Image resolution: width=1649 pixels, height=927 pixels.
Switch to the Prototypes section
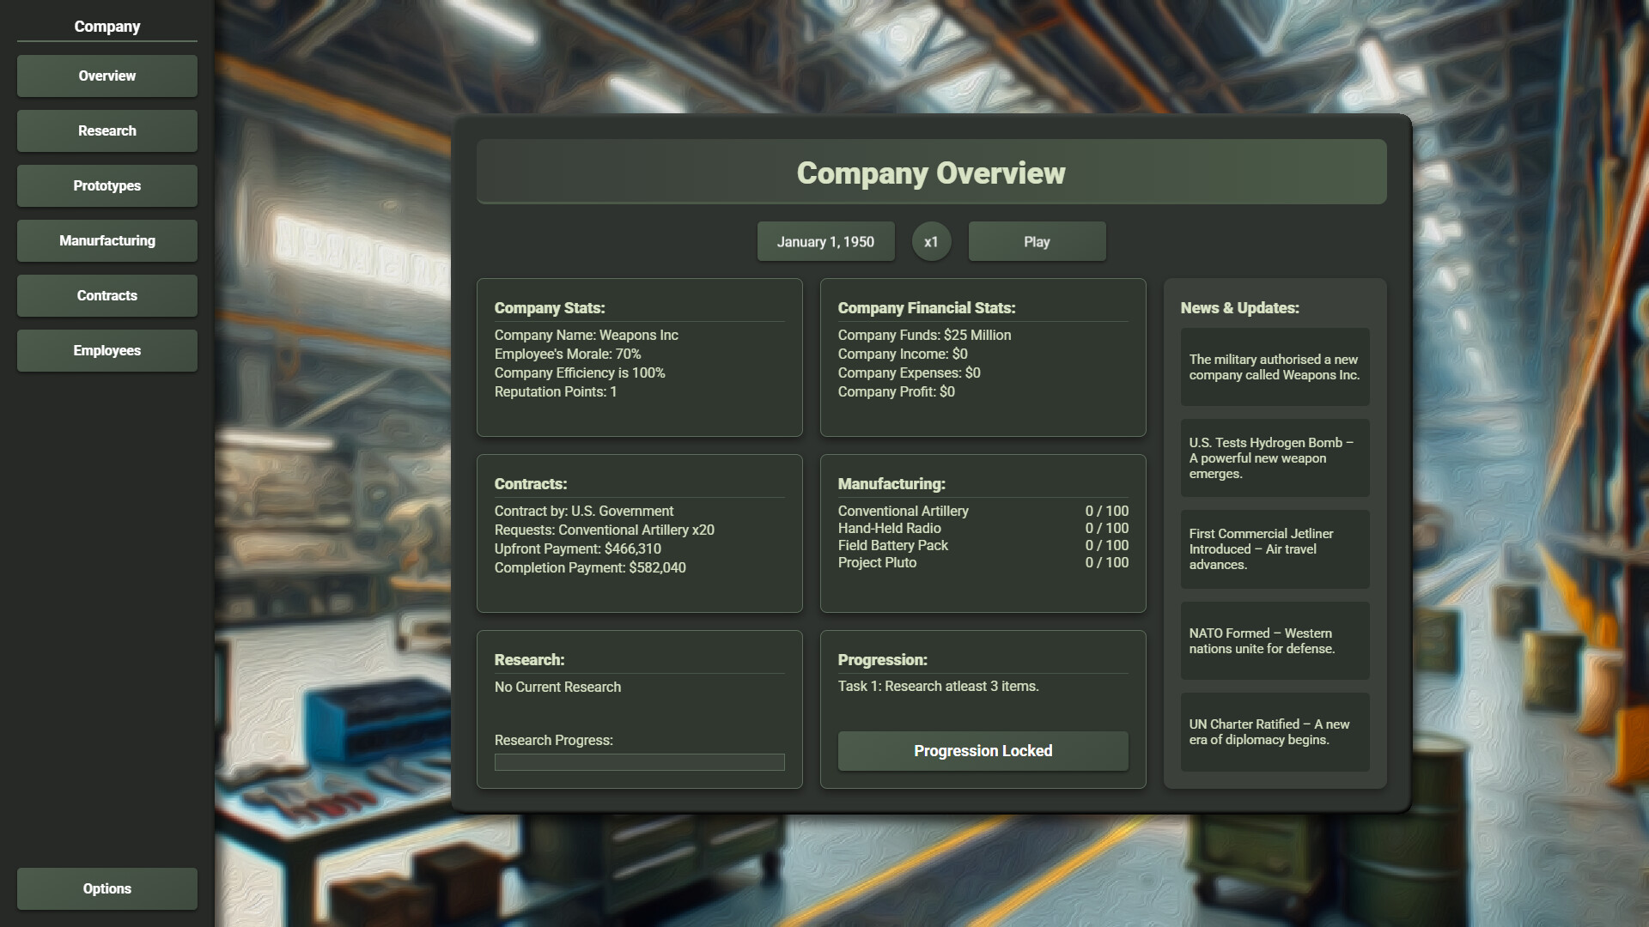coord(106,185)
